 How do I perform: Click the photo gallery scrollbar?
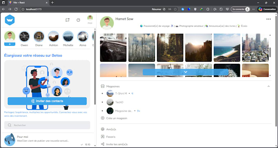point(270,52)
